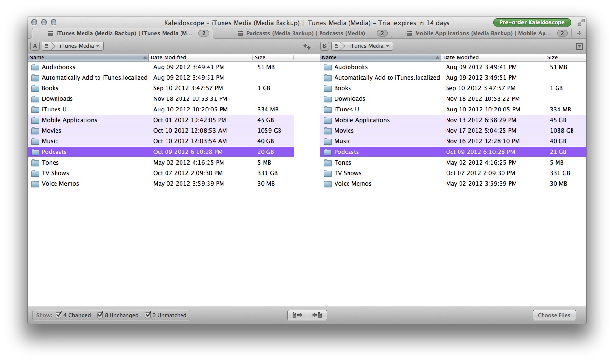Select the Books name in pane B
The image size is (614, 362).
(343, 88)
